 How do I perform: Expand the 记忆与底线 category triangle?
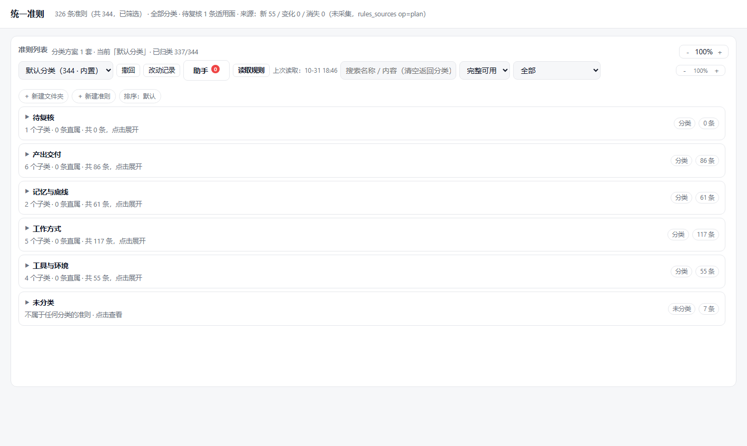pyautogui.click(x=27, y=191)
